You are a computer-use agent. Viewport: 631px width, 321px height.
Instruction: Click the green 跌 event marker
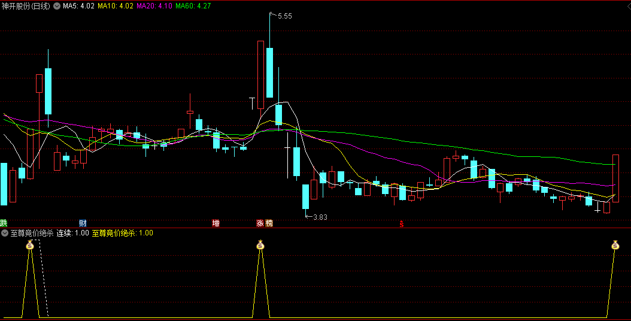(x=4, y=223)
